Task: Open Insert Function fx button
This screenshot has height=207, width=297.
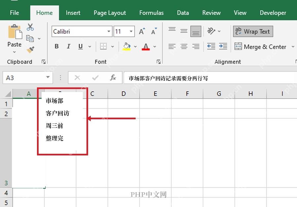Action: tap(113, 78)
